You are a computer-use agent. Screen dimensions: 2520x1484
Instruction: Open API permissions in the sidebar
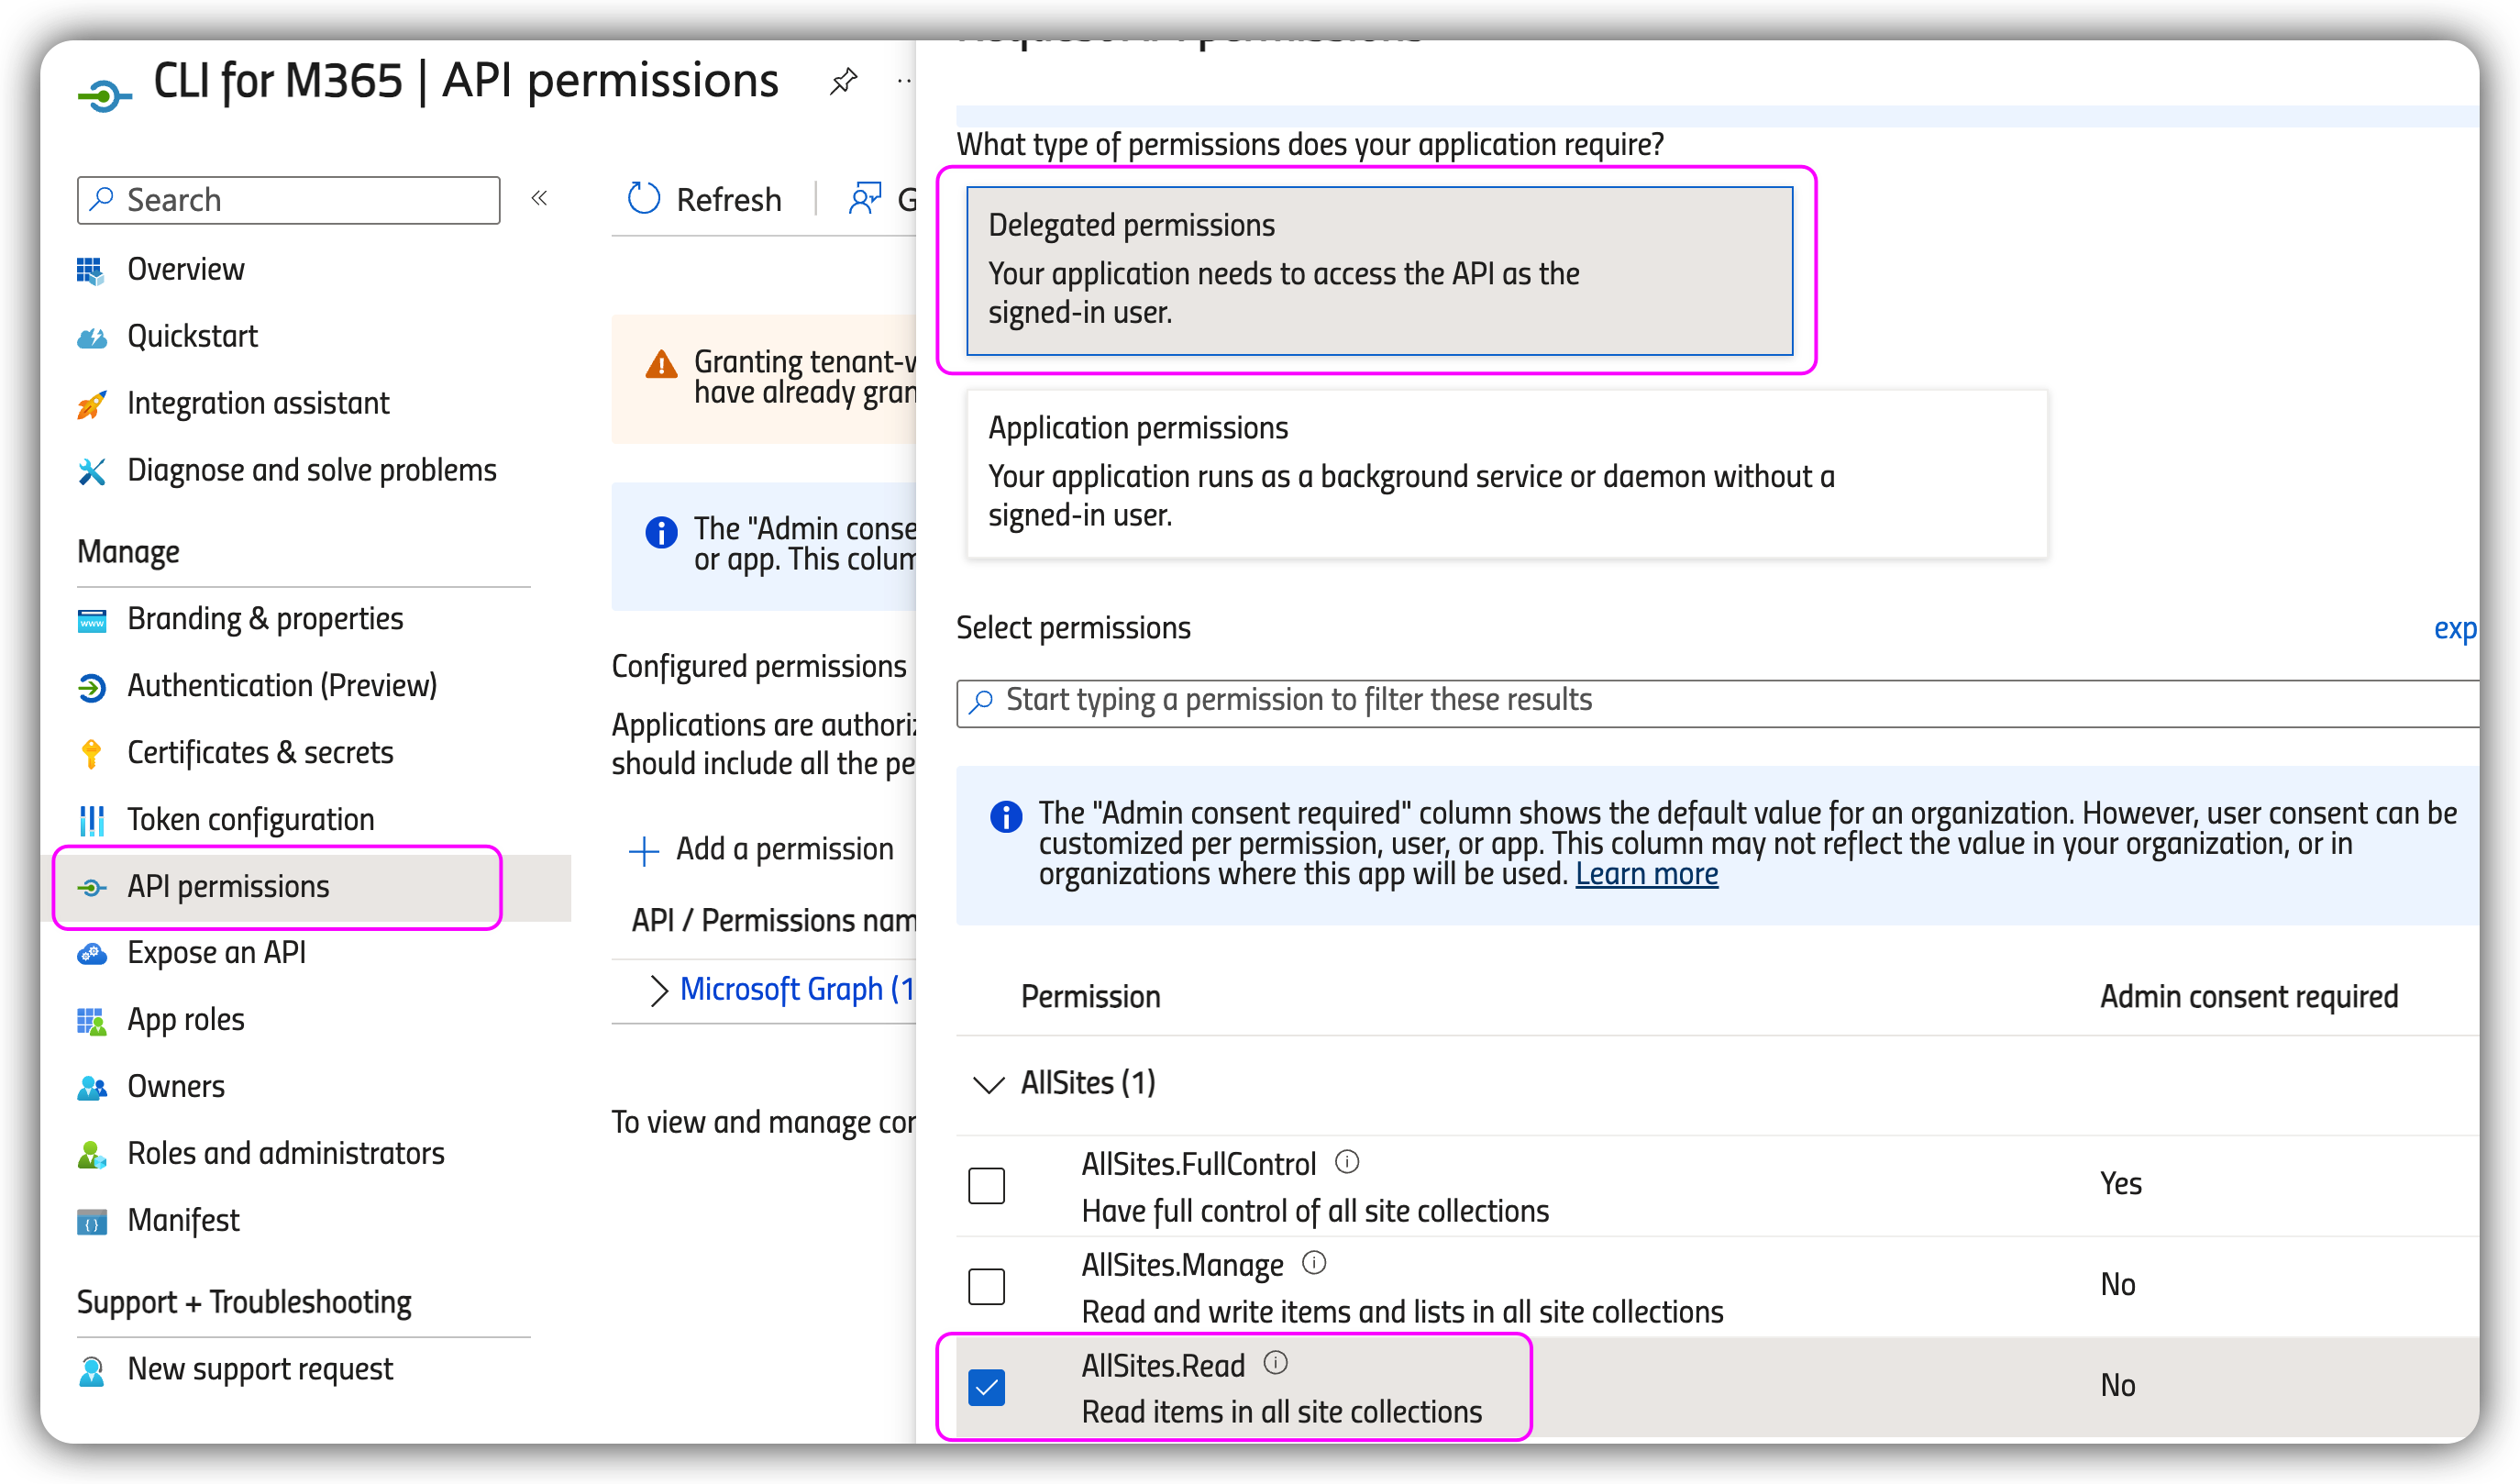point(228,886)
